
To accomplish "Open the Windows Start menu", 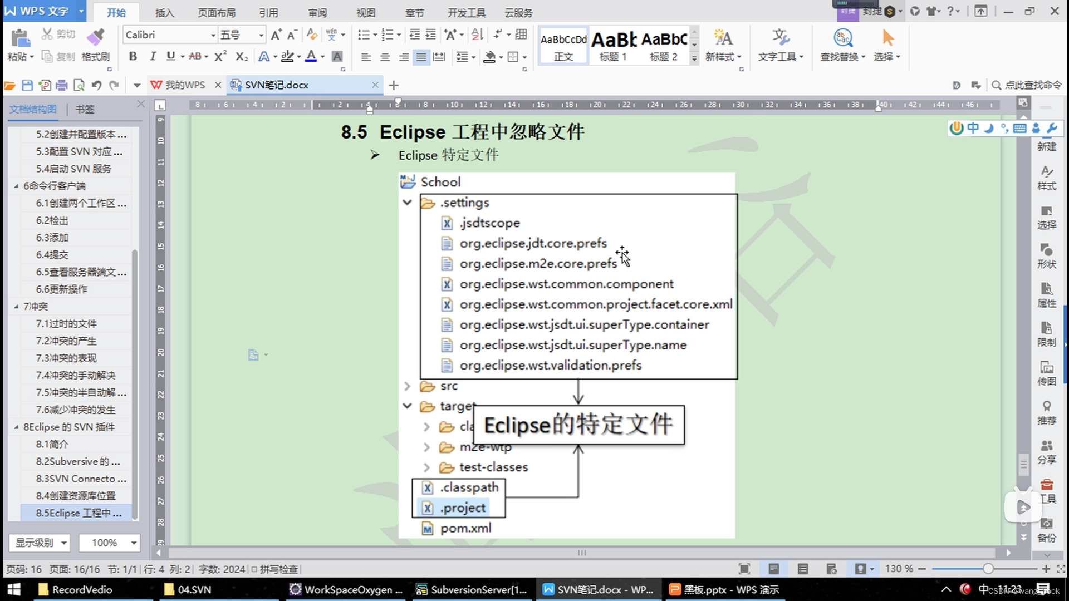I will click(x=14, y=590).
